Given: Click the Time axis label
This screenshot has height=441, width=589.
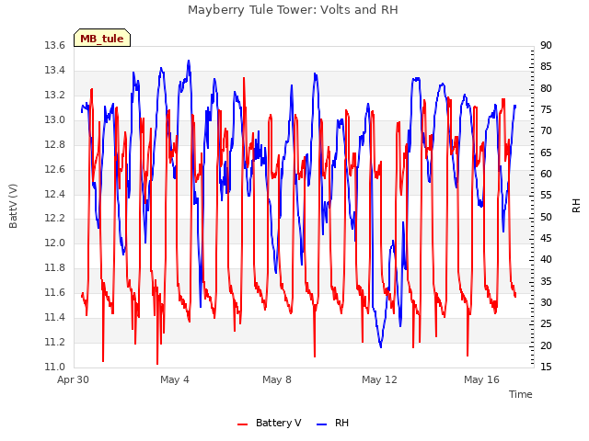Looking at the screenshot, I should [x=521, y=394].
